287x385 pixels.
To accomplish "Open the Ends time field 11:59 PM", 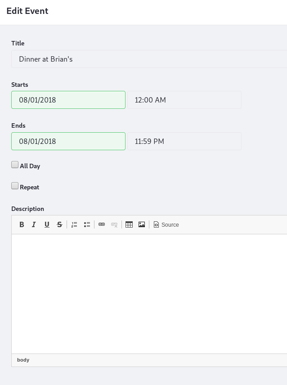I will click(x=184, y=141).
